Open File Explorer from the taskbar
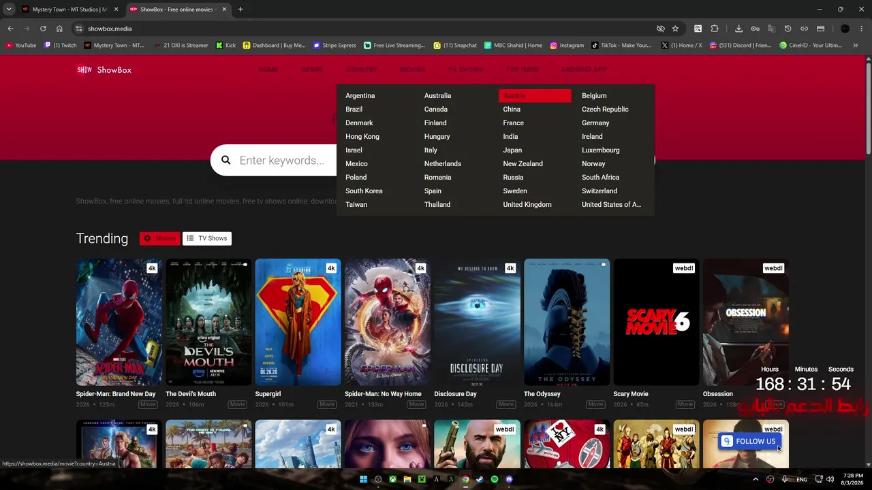The image size is (872, 490). [407, 479]
